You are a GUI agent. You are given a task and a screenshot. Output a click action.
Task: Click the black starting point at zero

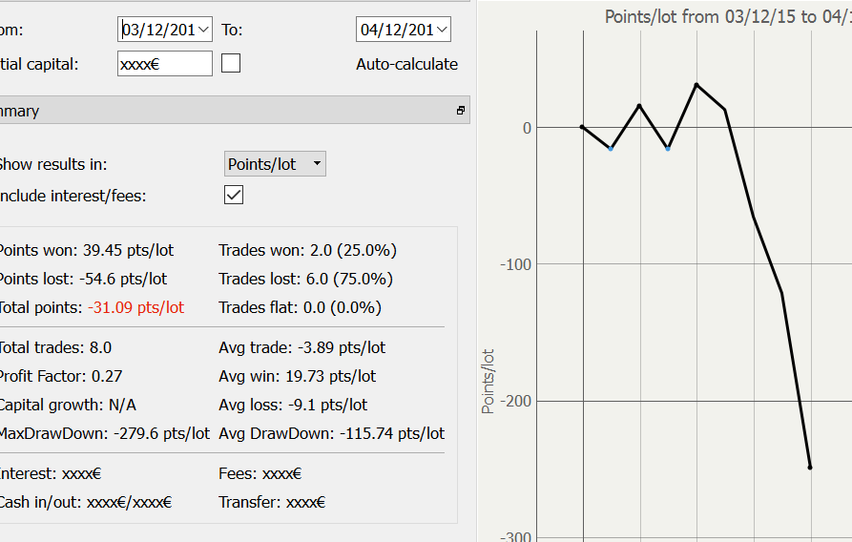[582, 127]
